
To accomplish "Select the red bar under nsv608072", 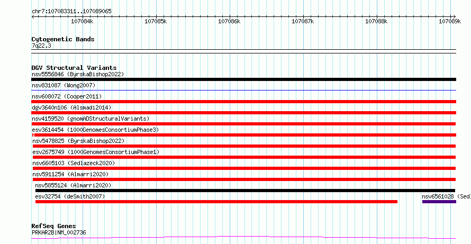I will click(x=243, y=102).
